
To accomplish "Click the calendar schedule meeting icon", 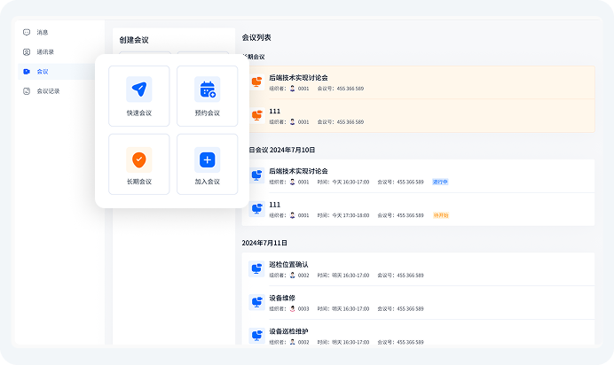I will point(207,89).
